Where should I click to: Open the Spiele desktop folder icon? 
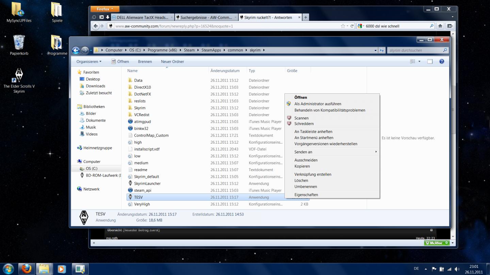pyautogui.click(x=57, y=12)
